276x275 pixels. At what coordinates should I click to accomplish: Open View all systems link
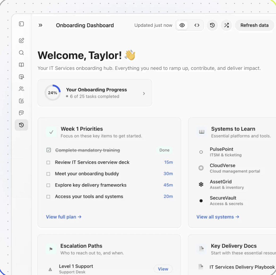click(x=218, y=217)
